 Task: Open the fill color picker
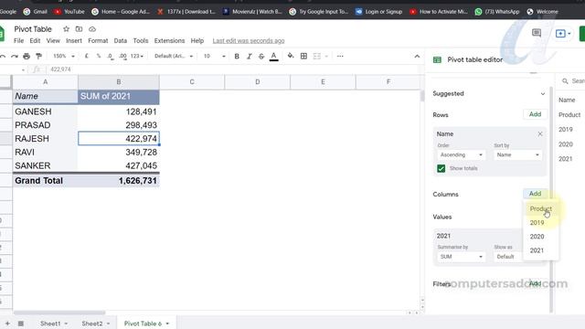point(291,56)
